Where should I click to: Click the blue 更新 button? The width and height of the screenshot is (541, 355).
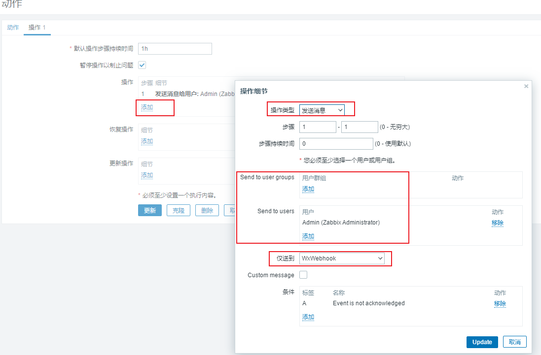pyautogui.click(x=149, y=210)
